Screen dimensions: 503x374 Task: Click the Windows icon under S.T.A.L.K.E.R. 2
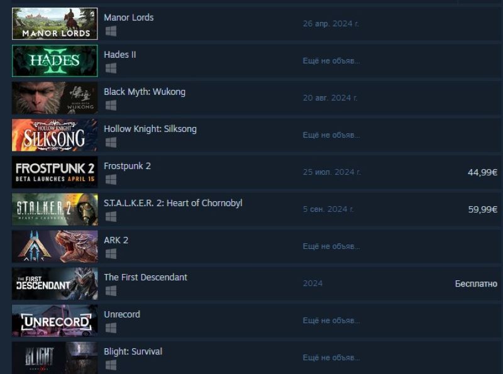(111, 216)
